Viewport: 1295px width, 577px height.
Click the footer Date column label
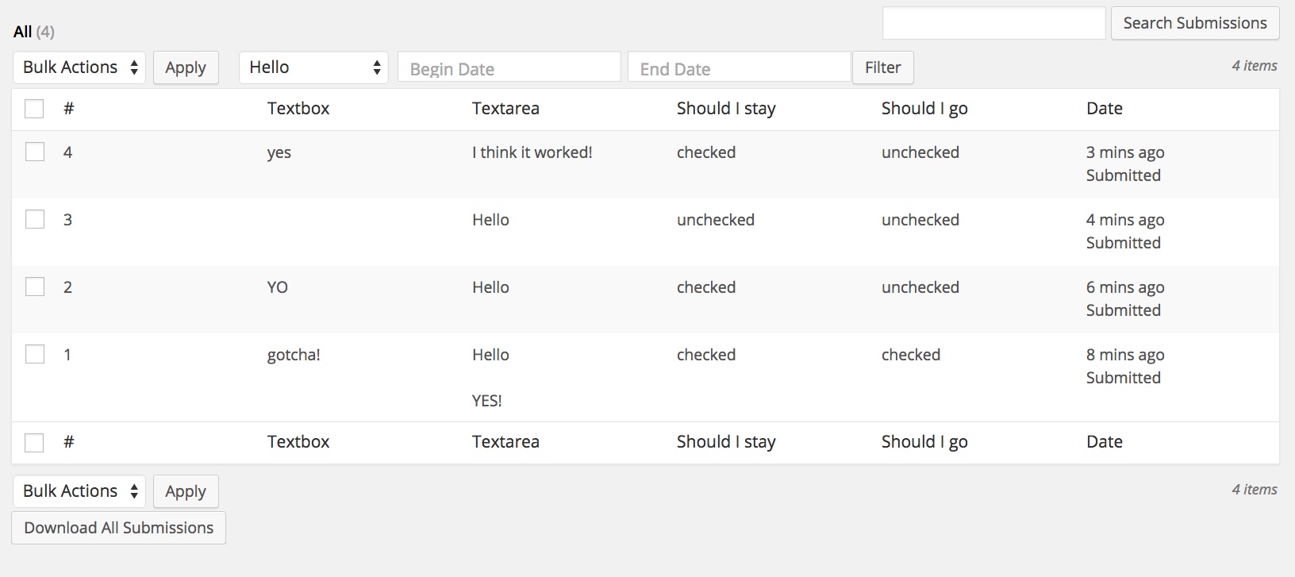[x=1105, y=442]
